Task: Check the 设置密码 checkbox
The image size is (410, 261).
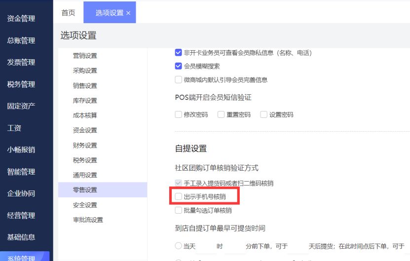Action: click(x=264, y=114)
